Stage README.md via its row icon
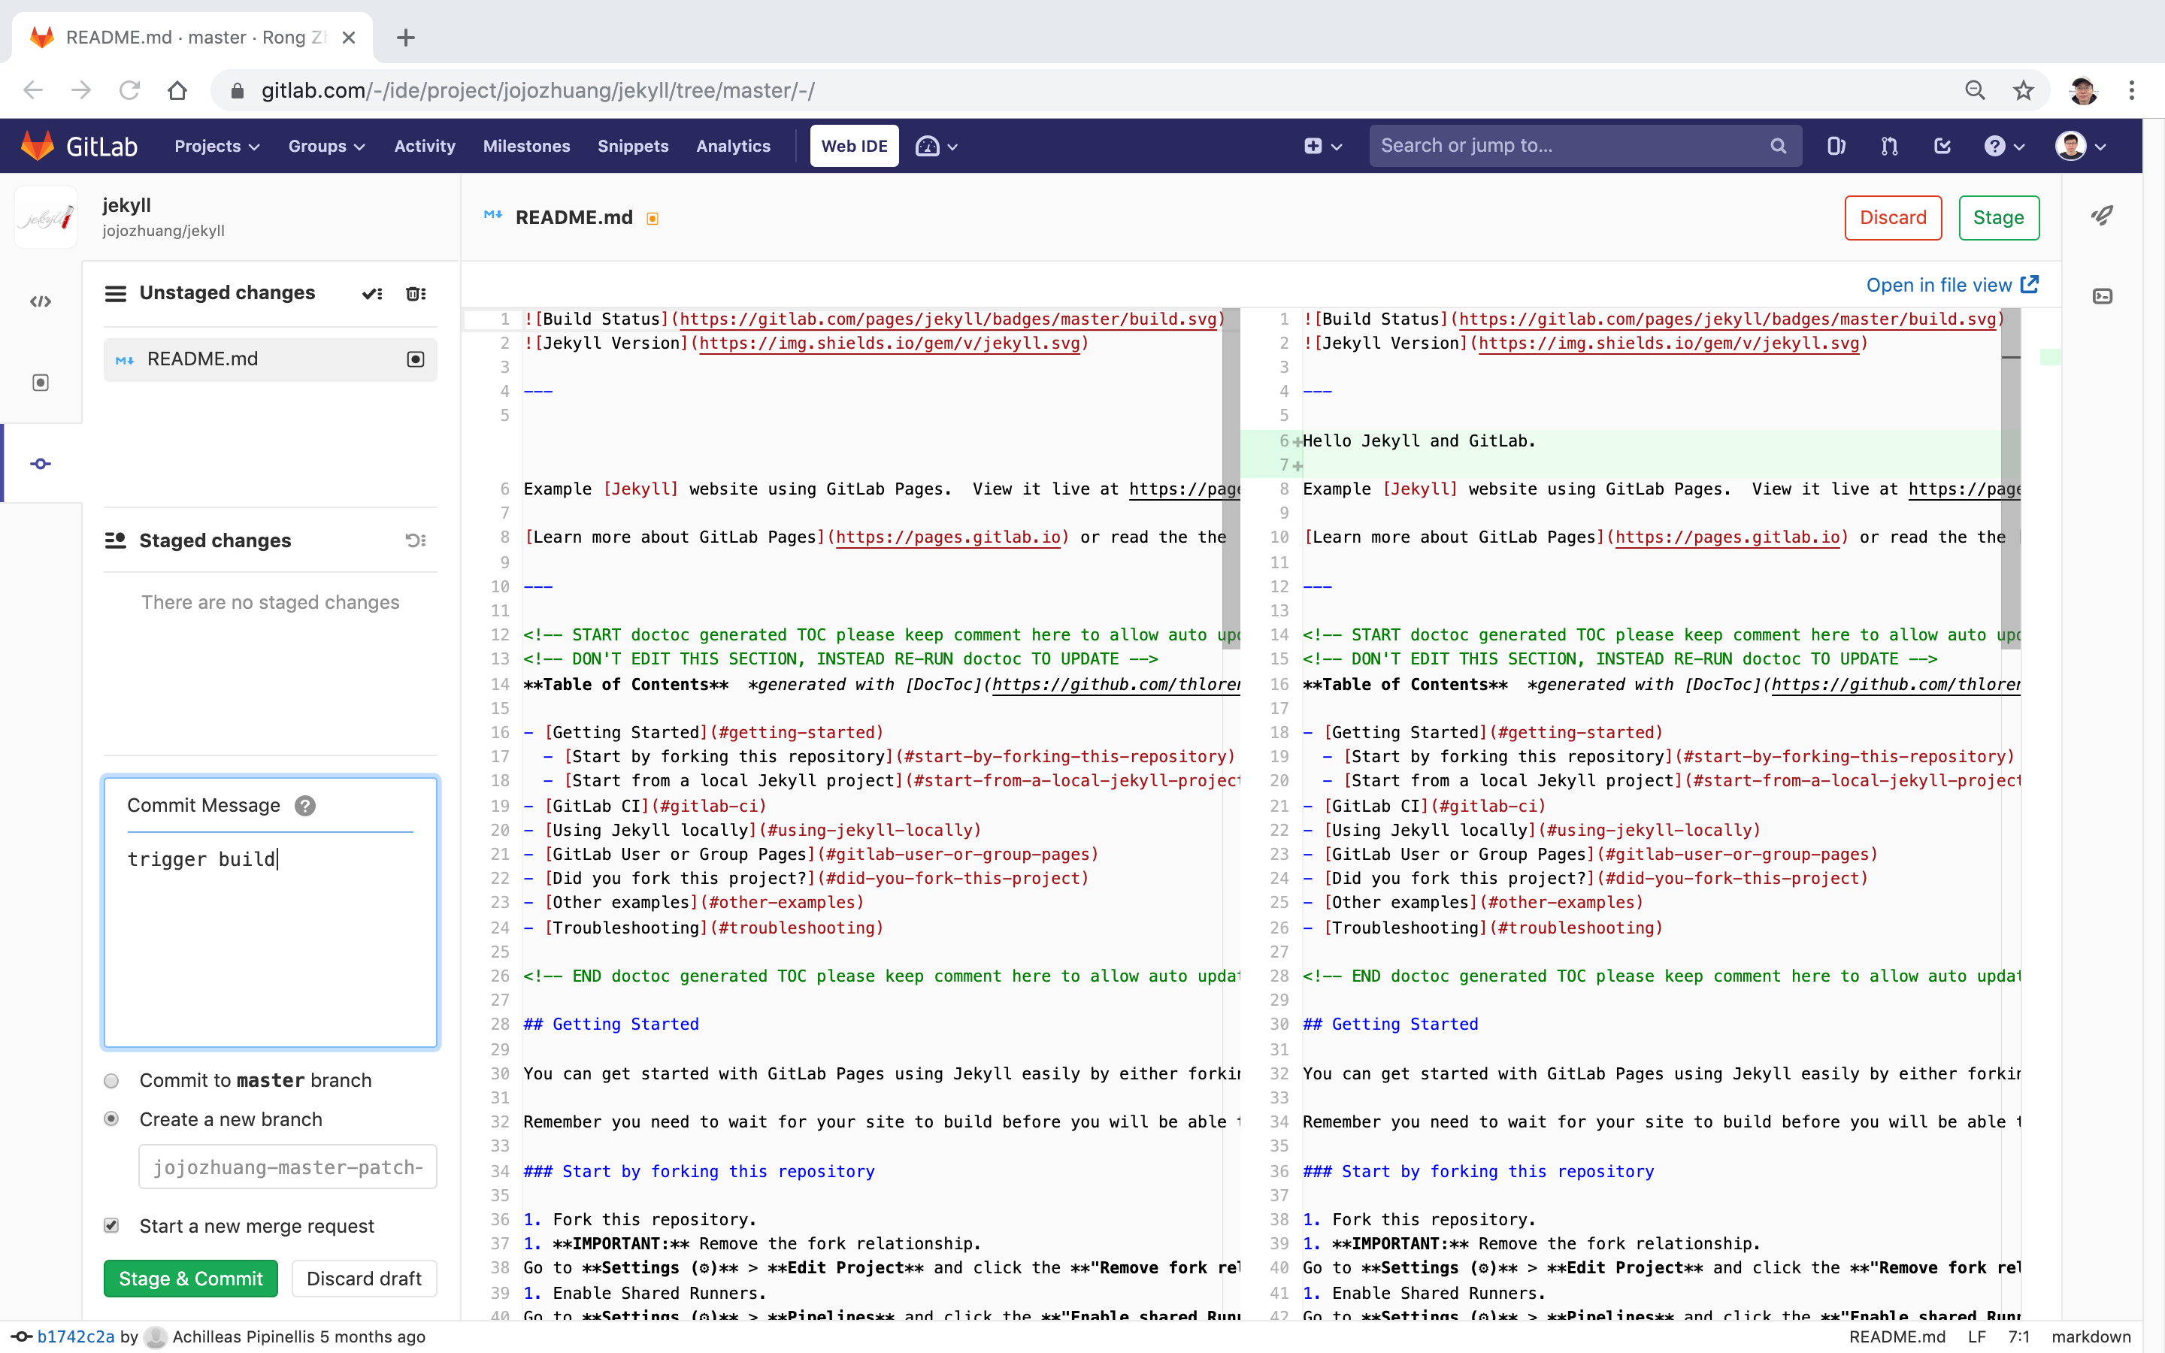This screenshot has width=2165, height=1353. [x=415, y=359]
